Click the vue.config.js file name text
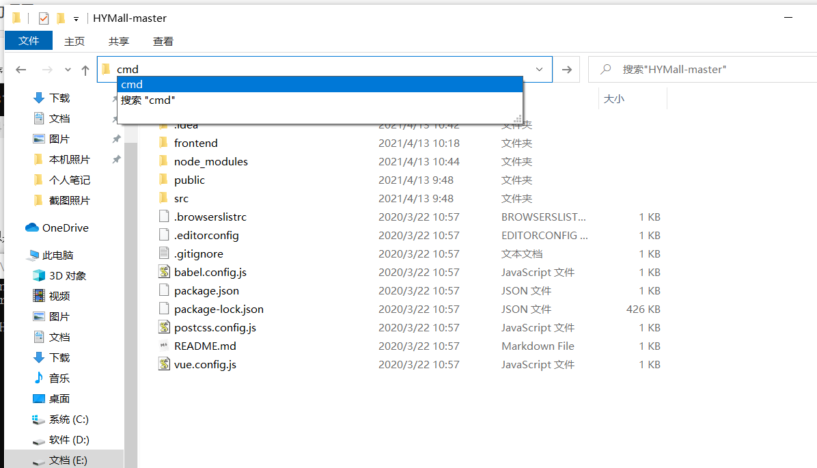The width and height of the screenshot is (817, 468). click(x=206, y=364)
